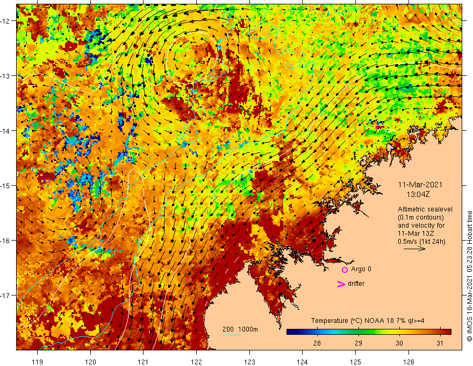473x366 pixels.
Task: Click the longitude axis label 120
Action: (x=90, y=362)
